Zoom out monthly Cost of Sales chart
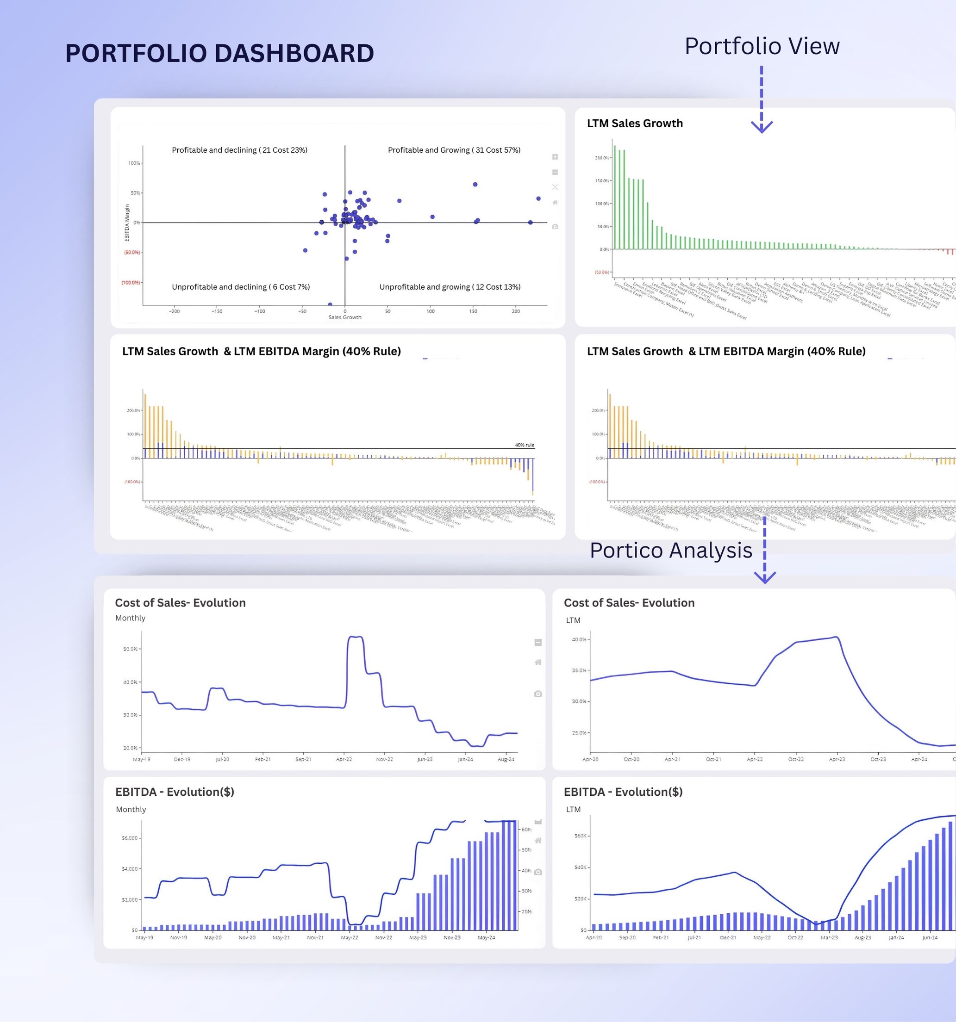The image size is (956, 1022). pyautogui.click(x=537, y=643)
